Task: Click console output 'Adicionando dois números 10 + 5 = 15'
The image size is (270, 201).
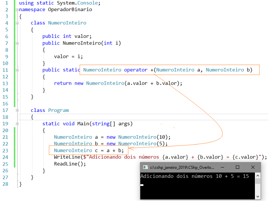Action: (x=195, y=176)
